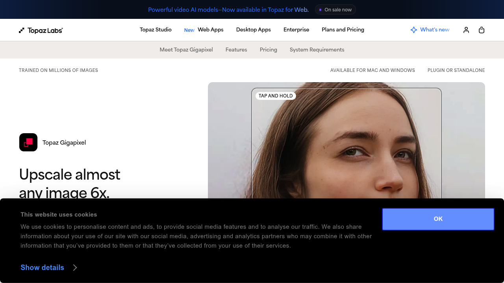The image size is (504, 283).
Task: Click the Show details cookie link
Action: pyautogui.click(x=42, y=268)
